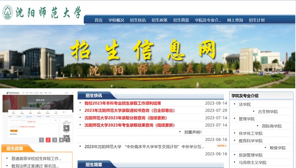Click the slideshow preview image
Screen dimensions: 296x168
(x=38, y=117)
